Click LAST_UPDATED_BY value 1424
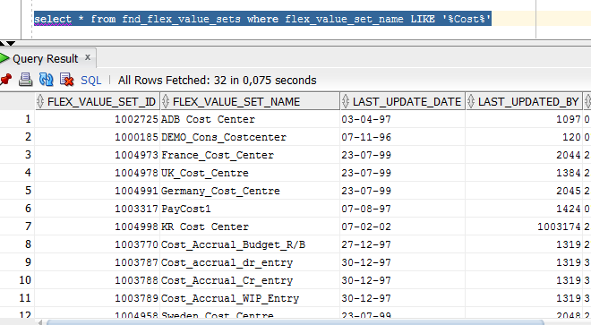Viewport: 591px width, 325px height. 524,209
